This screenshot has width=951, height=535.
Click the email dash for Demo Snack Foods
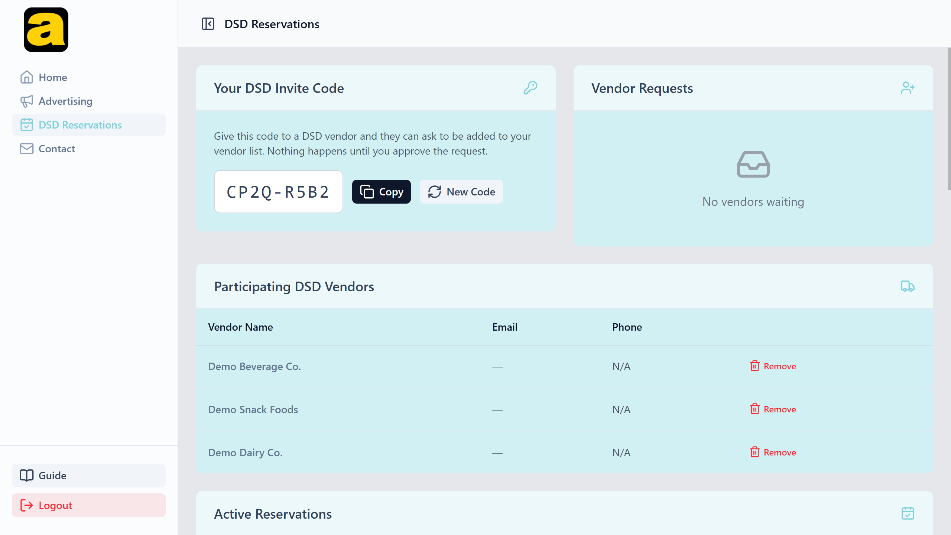pyautogui.click(x=497, y=410)
